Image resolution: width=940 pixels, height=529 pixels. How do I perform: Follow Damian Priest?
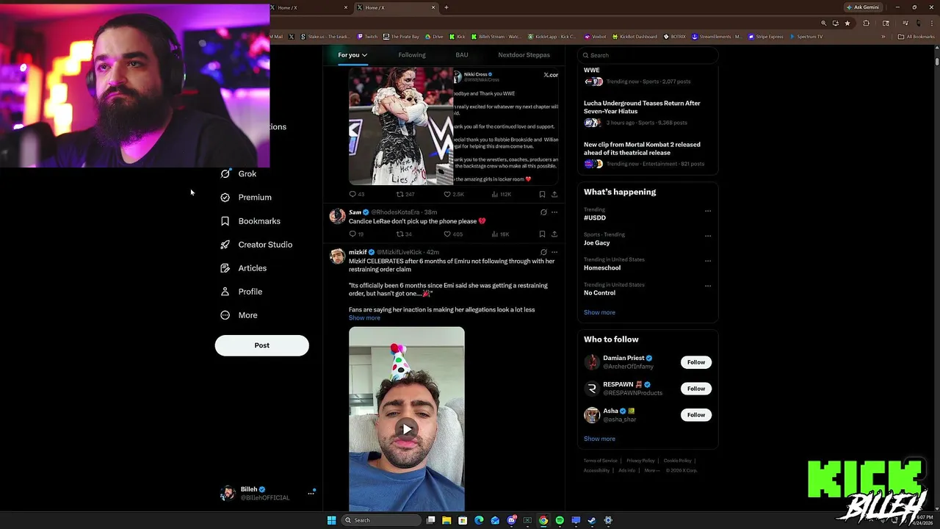(x=696, y=362)
